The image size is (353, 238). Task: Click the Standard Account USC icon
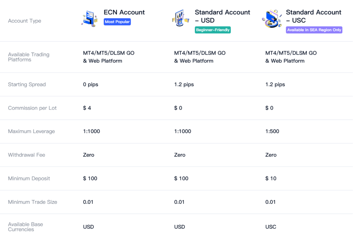coord(272,19)
